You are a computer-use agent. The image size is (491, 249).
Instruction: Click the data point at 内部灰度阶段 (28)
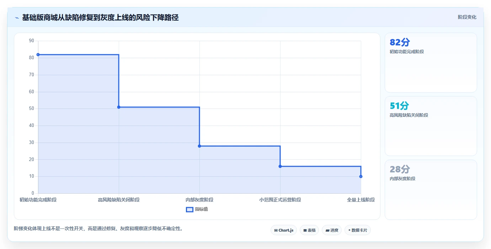pyautogui.click(x=199, y=146)
